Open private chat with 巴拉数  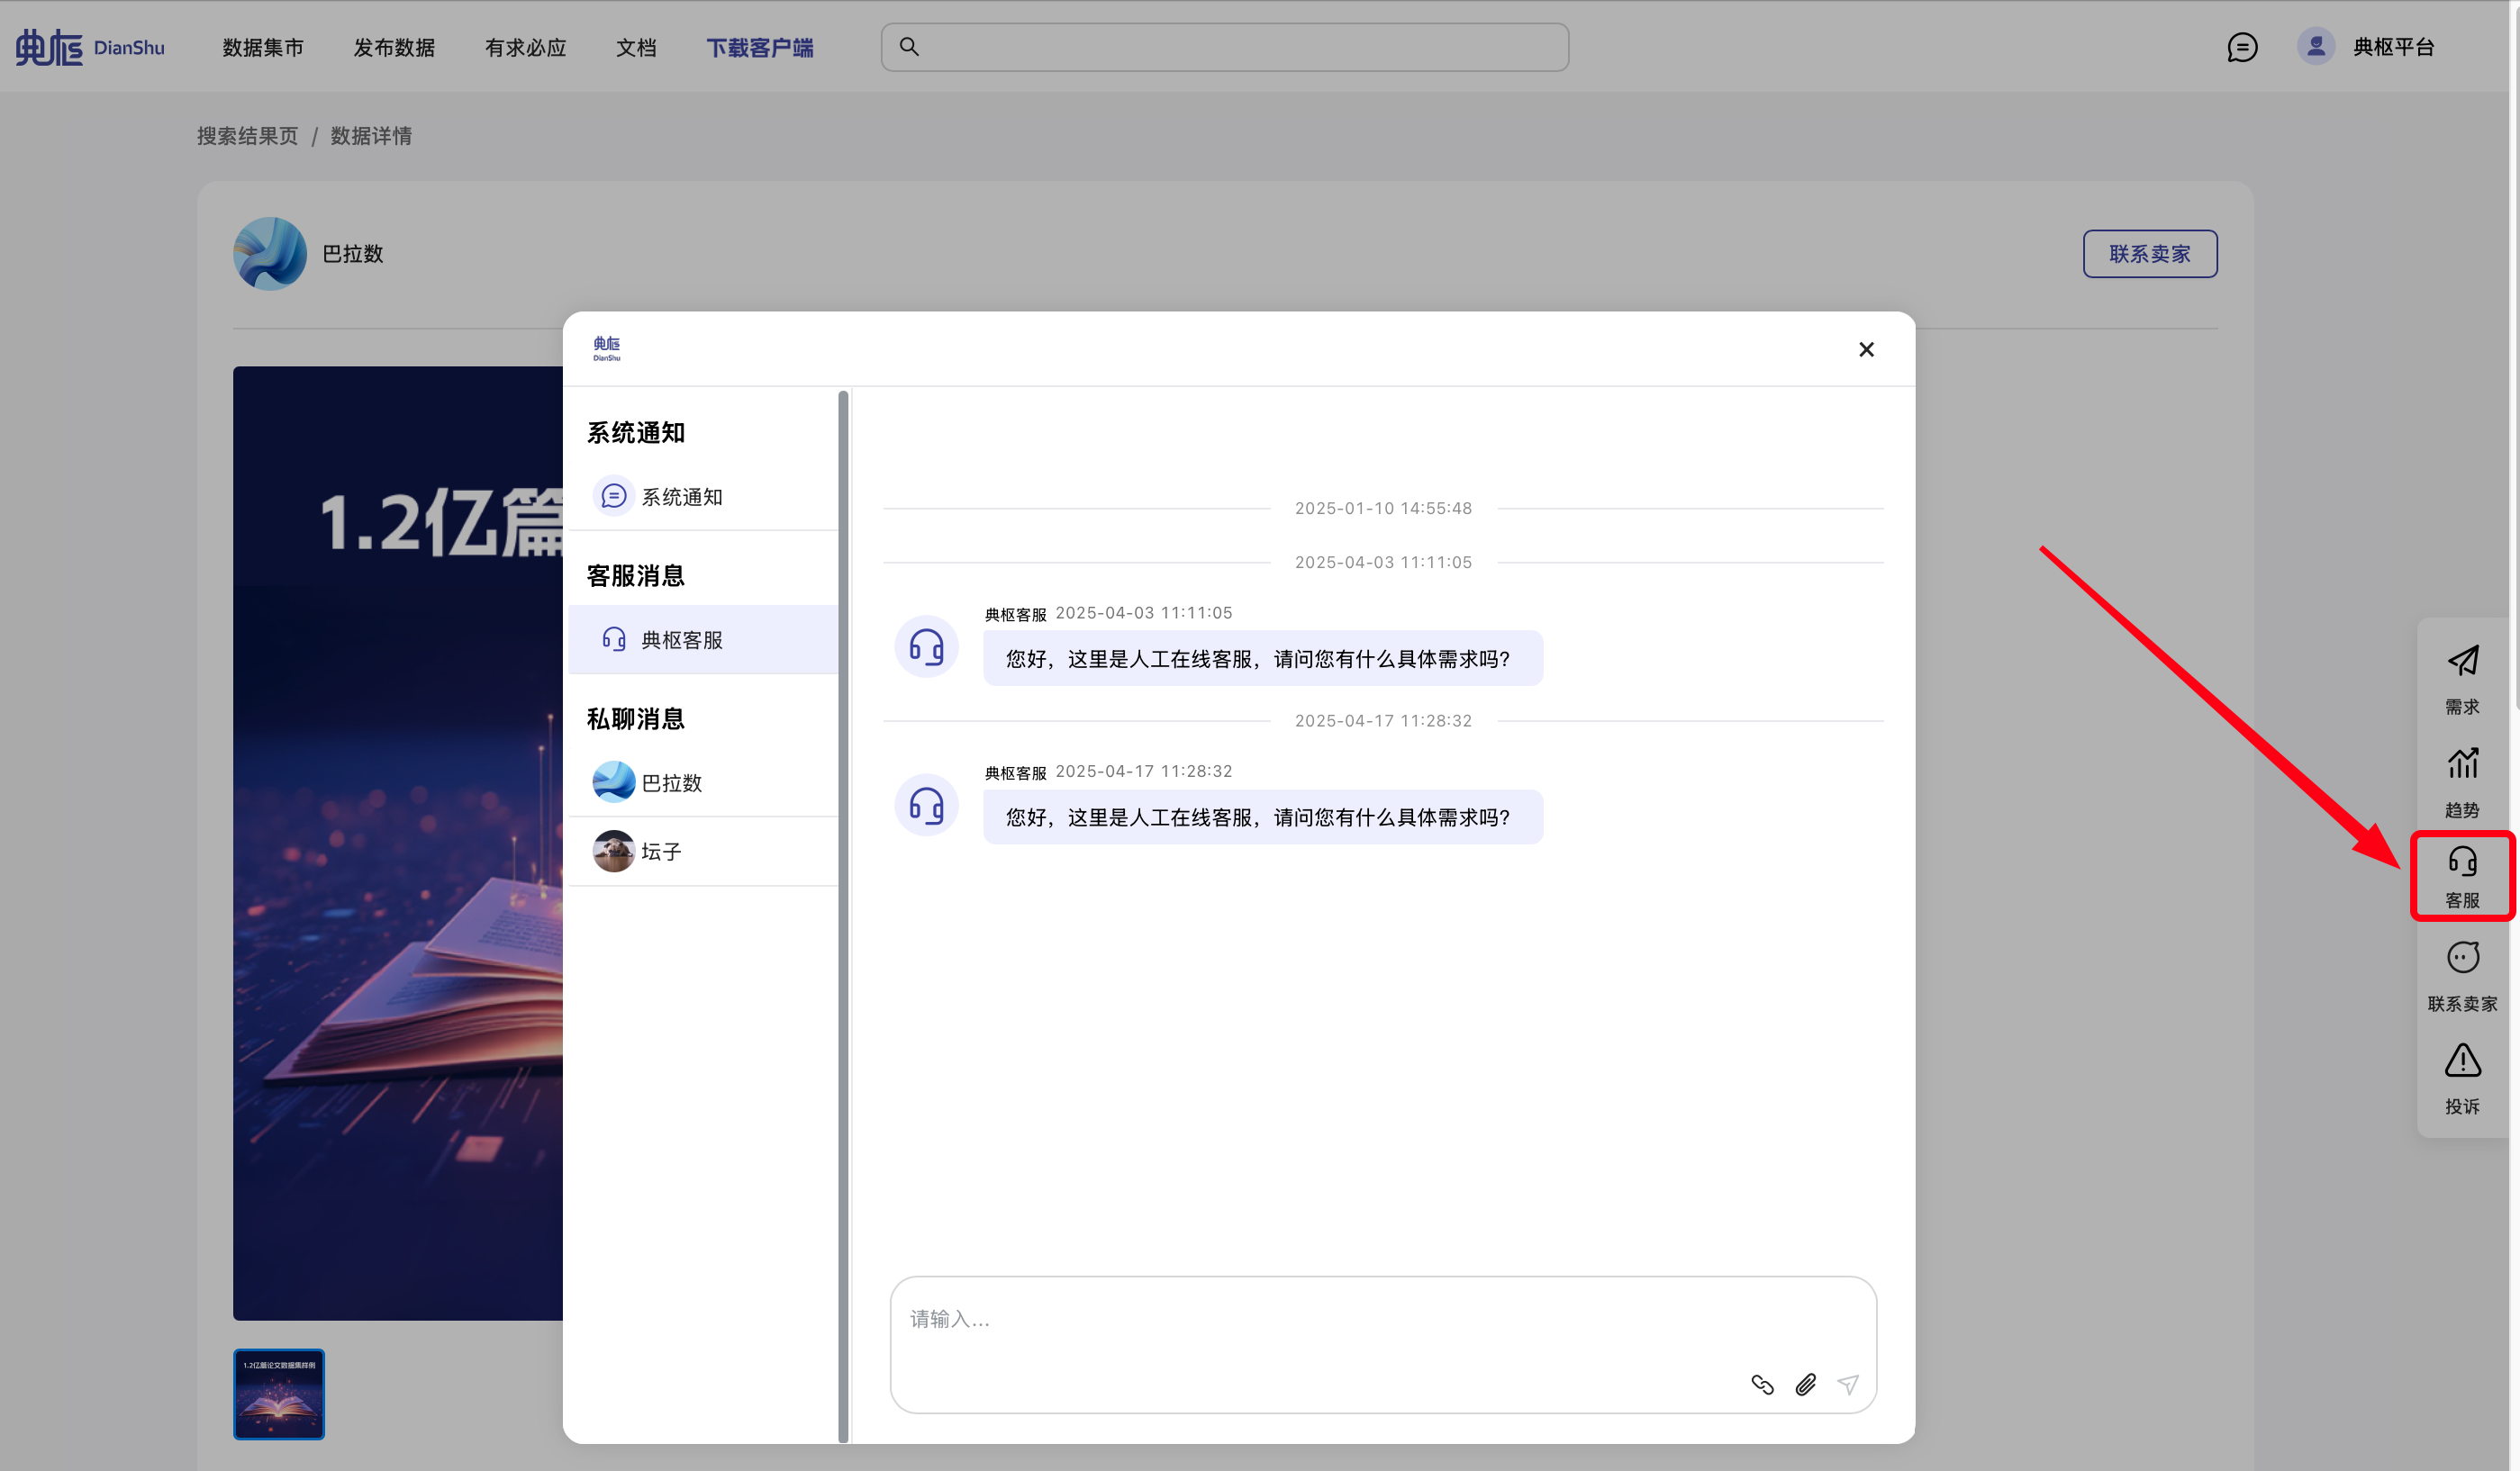point(703,782)
